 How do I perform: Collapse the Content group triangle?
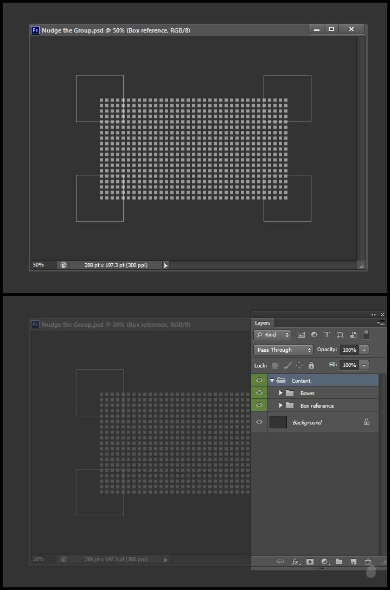tap(272, 380)
